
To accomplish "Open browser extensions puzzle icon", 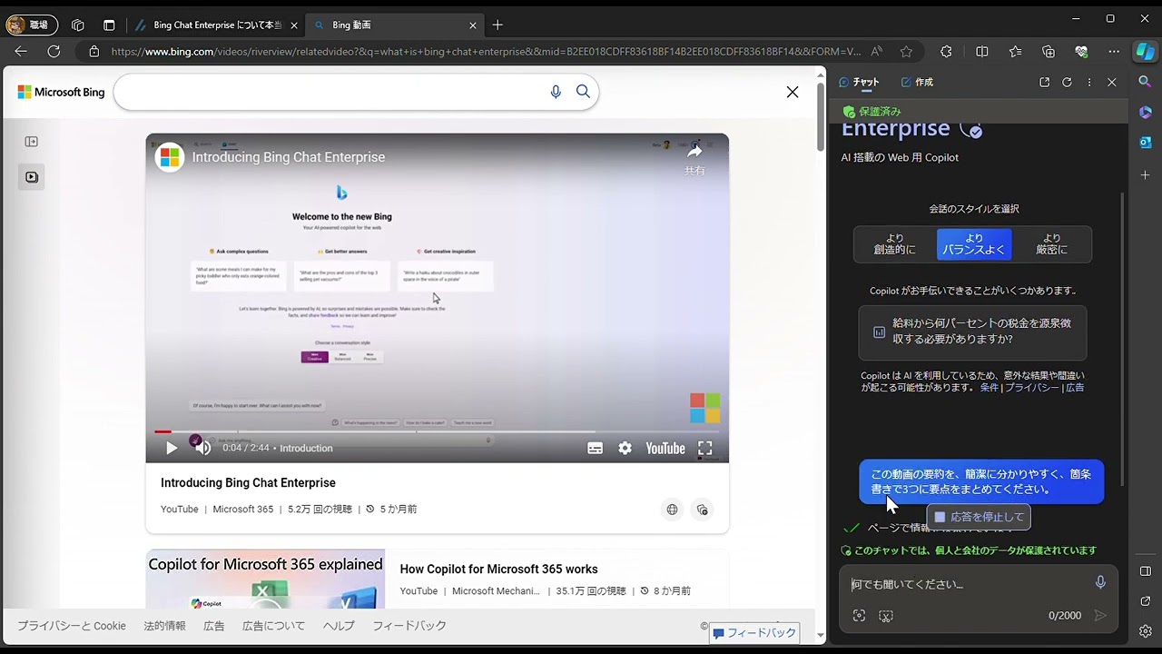I will tap(947, 52).
